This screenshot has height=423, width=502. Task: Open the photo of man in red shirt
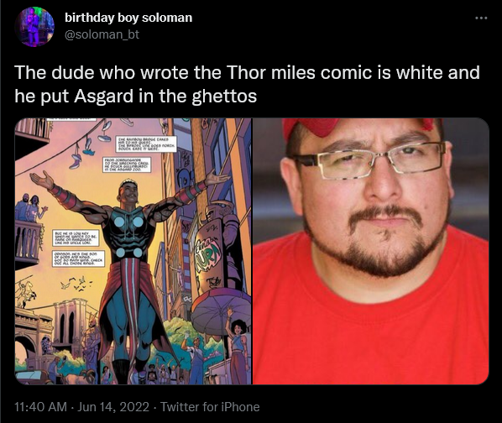[x=371, y=251]
